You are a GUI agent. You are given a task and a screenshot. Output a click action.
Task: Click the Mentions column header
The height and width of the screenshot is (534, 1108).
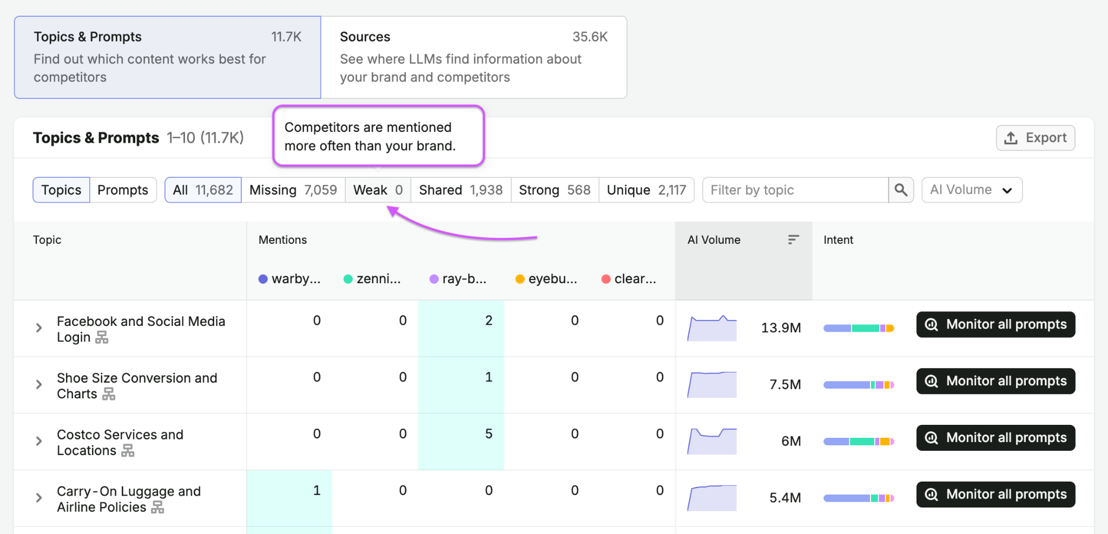point(282,239)
